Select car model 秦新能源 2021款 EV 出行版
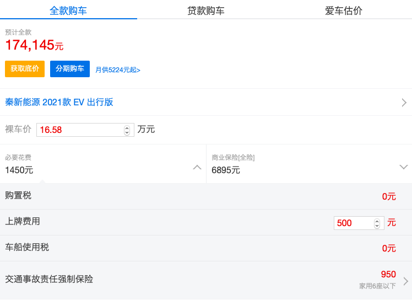The image size is (412, 300). (59, 102)
